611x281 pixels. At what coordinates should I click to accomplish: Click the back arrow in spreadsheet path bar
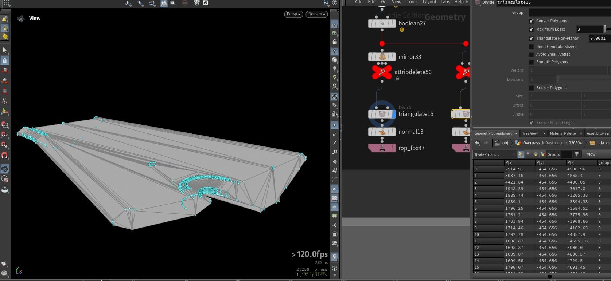click(x=478, y=143)
